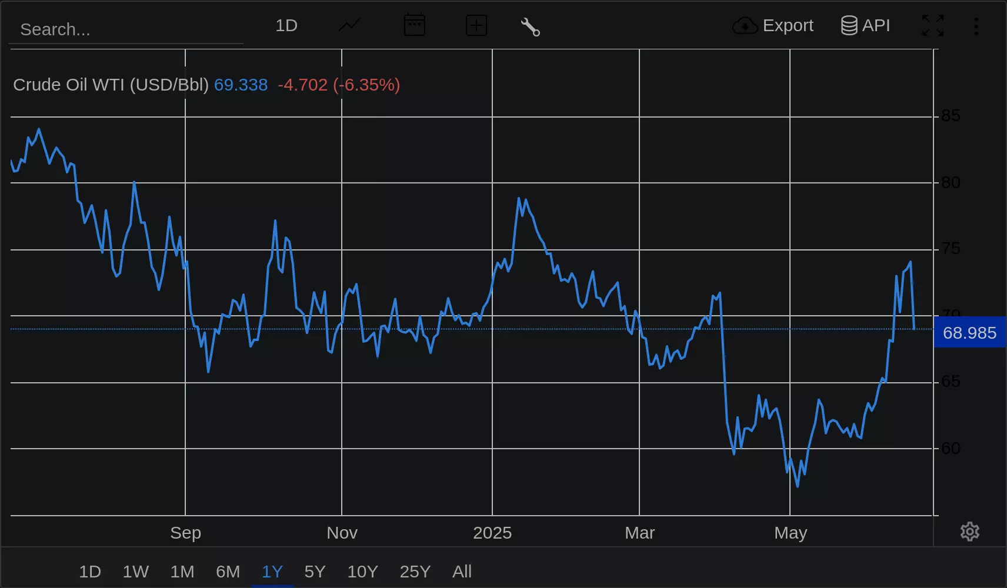Click the 80 price axis label
This screenshot has width=1007, height=588.
[x=951, y=183]
